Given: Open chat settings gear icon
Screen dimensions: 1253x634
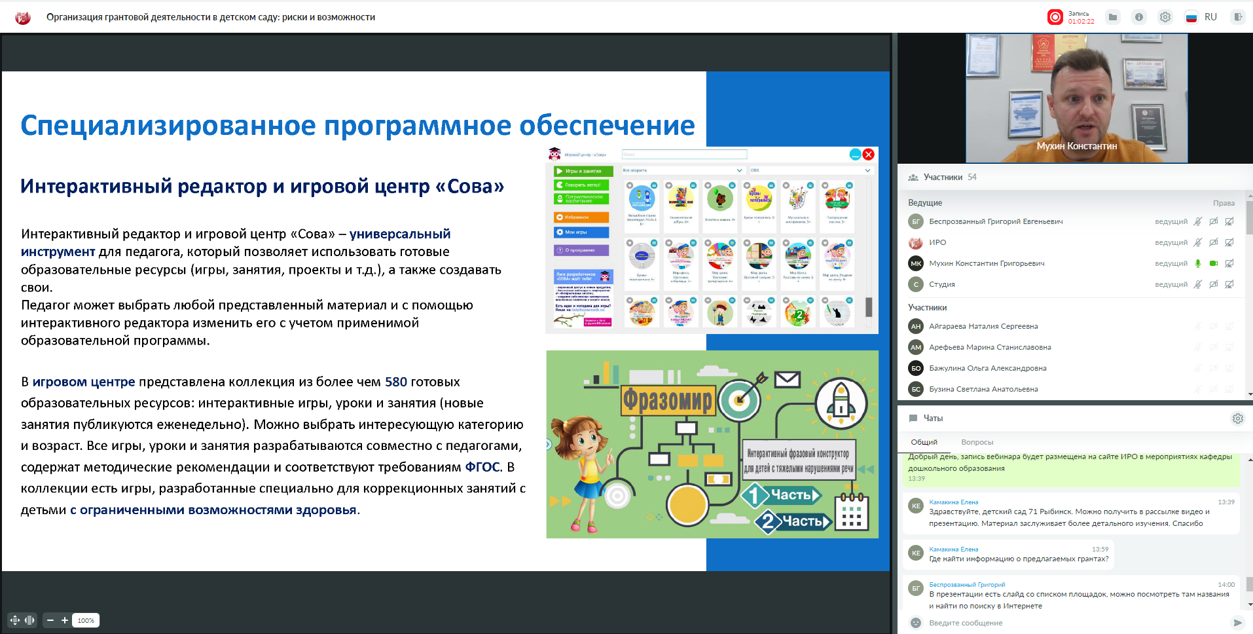Looking at the screenshot, I should (1237, 419).
